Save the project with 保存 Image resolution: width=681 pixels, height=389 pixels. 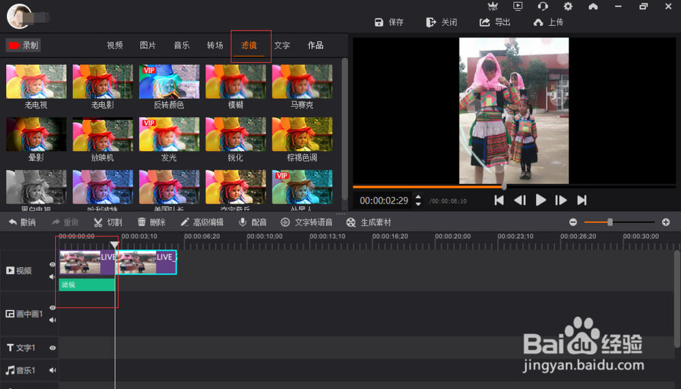tap(389, 22)
